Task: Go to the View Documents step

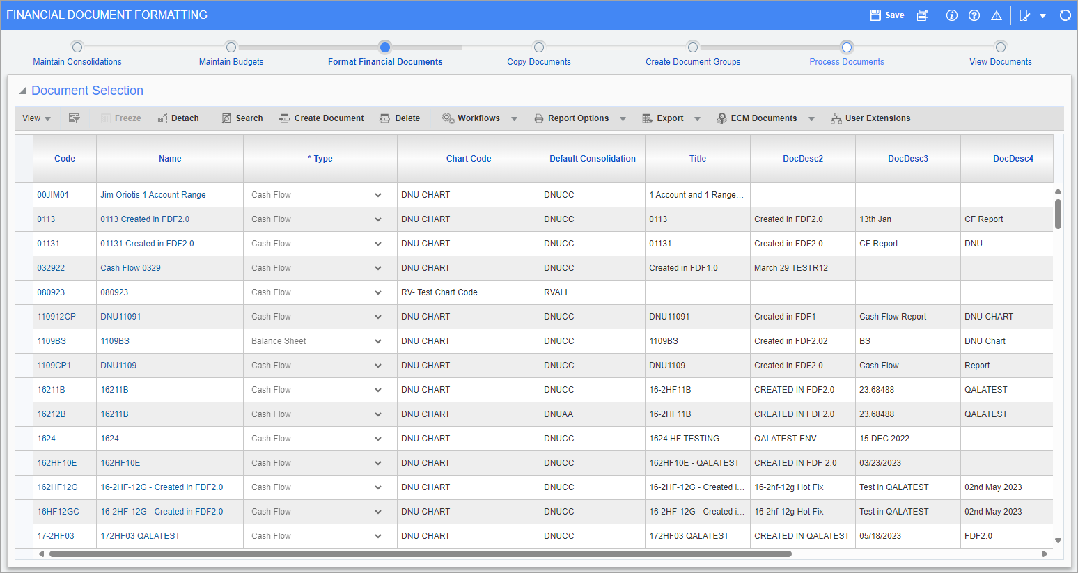Action: point(1001,62)
